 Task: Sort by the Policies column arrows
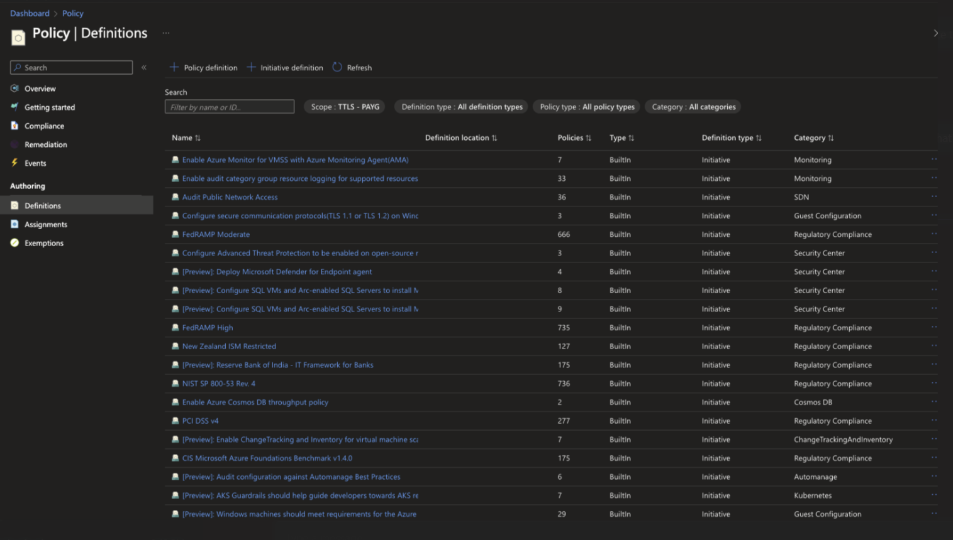[x=588, y=138]
